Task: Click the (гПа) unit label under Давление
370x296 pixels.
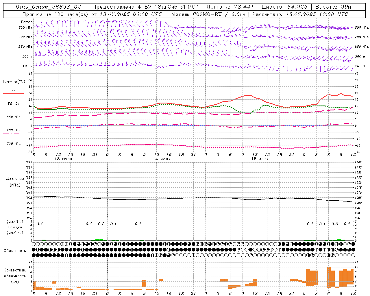Action: point(15,185)
